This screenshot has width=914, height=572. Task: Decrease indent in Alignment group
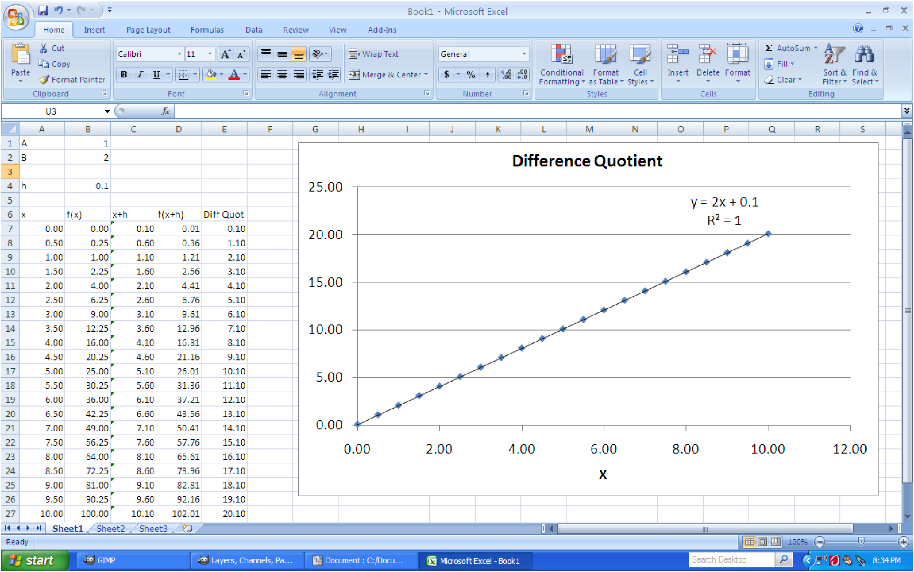coord(317,75)
